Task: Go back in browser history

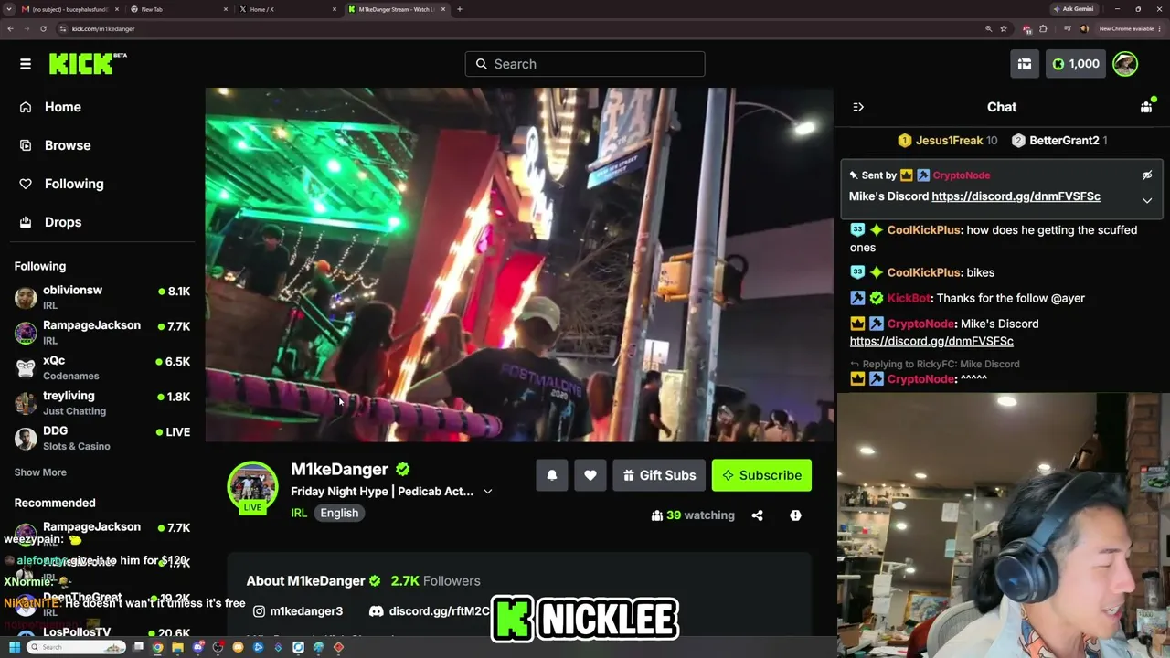Action: [x=11, y=28]
